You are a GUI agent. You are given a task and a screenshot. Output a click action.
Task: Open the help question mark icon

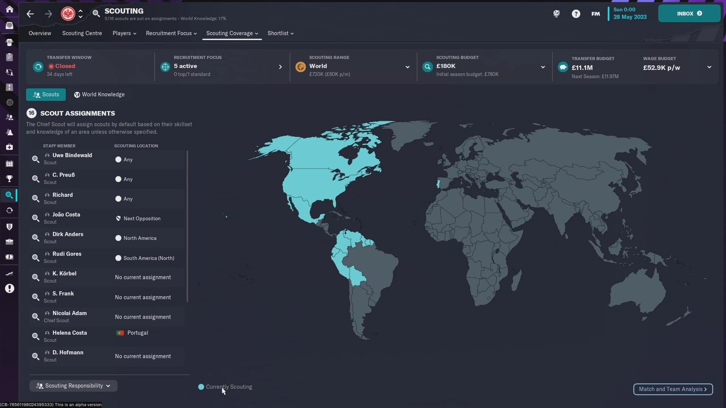tap(576, 14)
